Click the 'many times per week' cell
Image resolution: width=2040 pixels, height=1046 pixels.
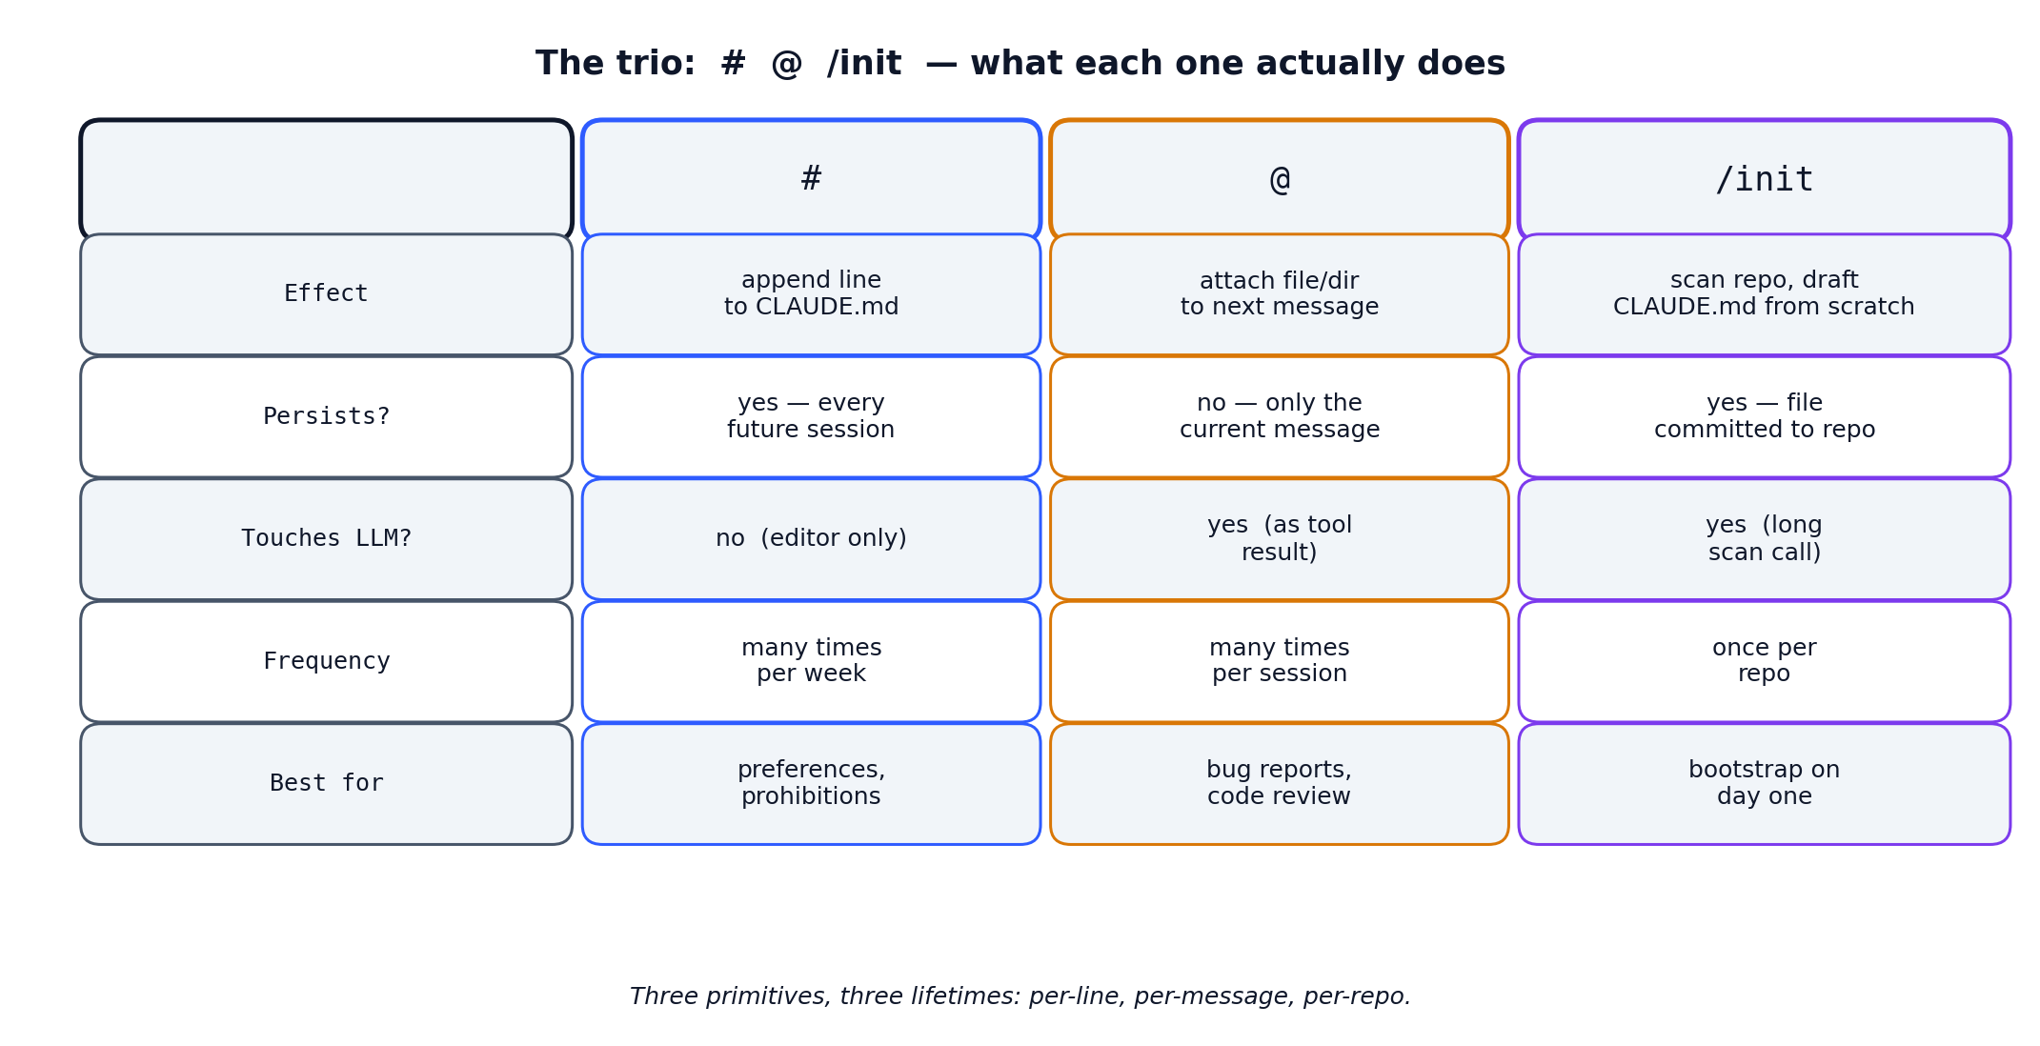(811, 661)
